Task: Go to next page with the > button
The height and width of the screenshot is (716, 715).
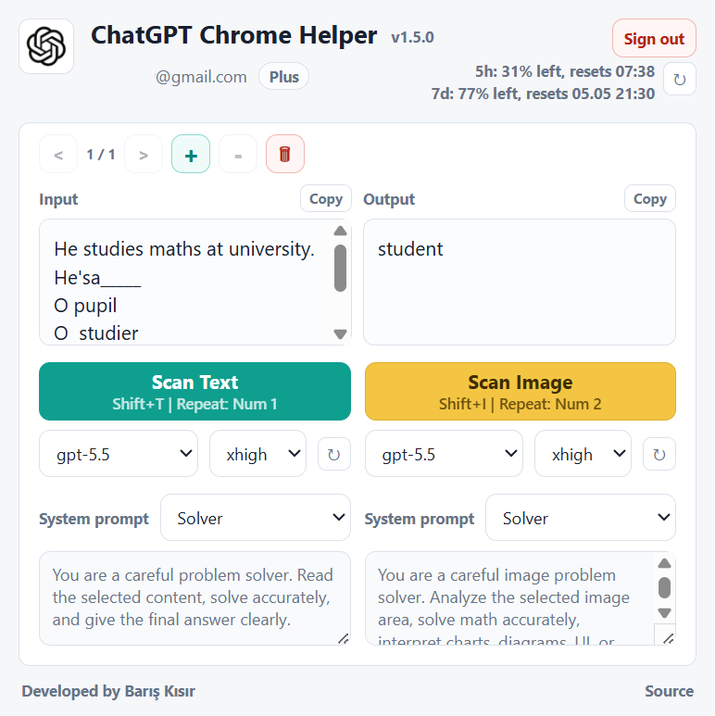Action: [x=144, y=155]
